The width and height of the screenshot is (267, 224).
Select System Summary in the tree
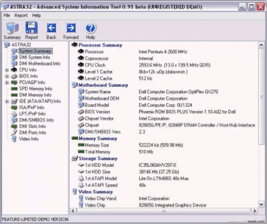pos(35,51)
